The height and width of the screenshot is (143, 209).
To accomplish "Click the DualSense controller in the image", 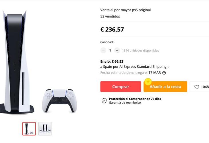I will (60, 100).
